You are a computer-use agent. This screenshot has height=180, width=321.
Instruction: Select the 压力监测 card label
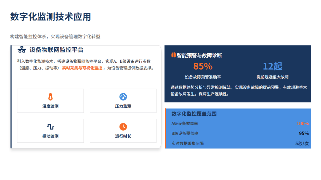[123, 106]
